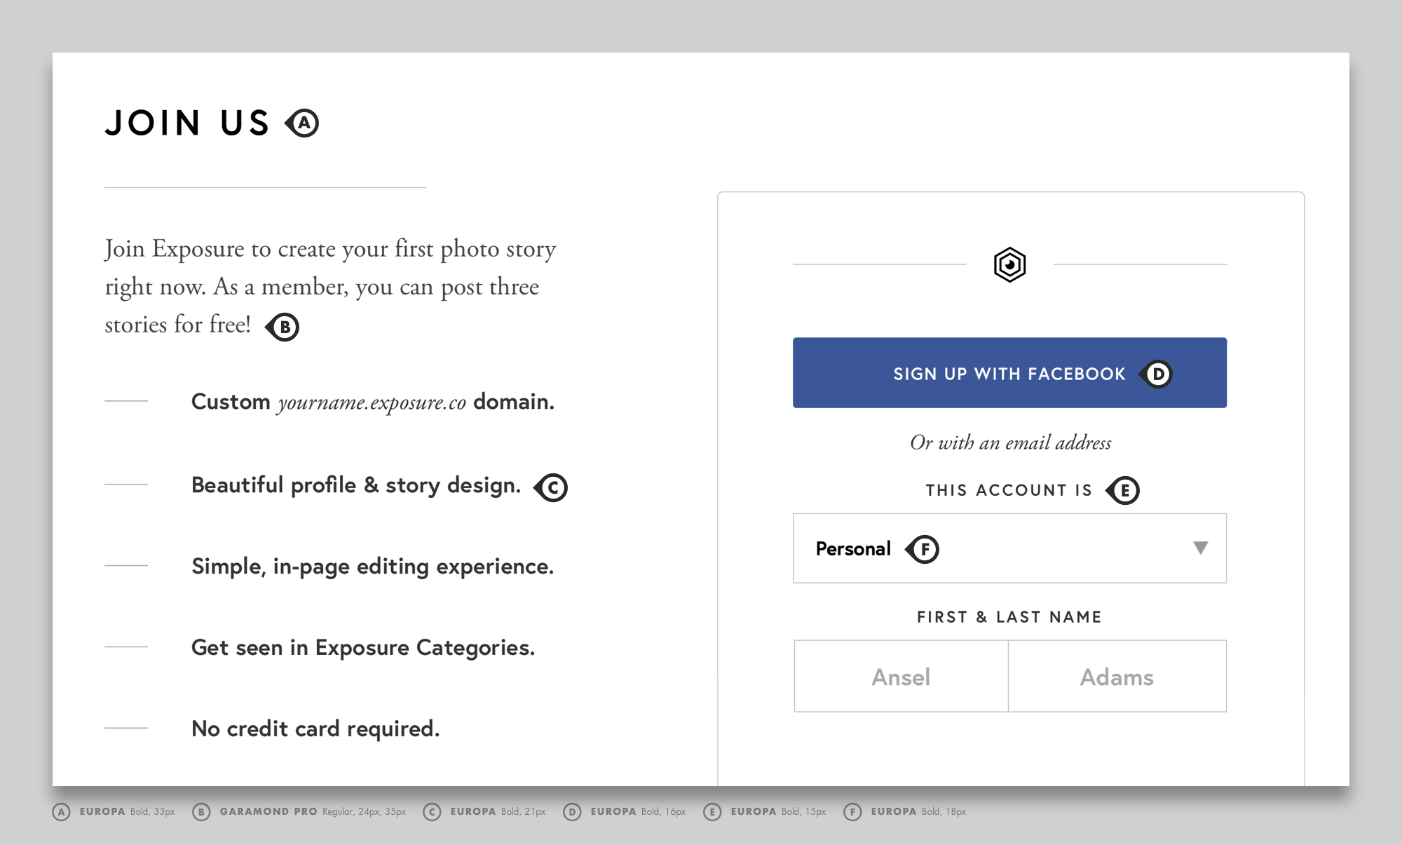
Task: Click 'No credit card required.' list item
Action: [x=315, y=729]
